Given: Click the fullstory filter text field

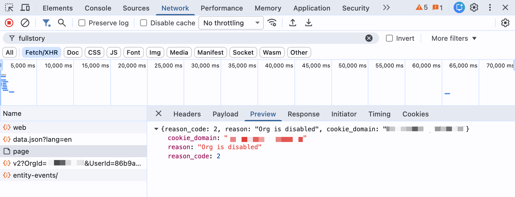Looking at the screenshot, I should [188, 38].
